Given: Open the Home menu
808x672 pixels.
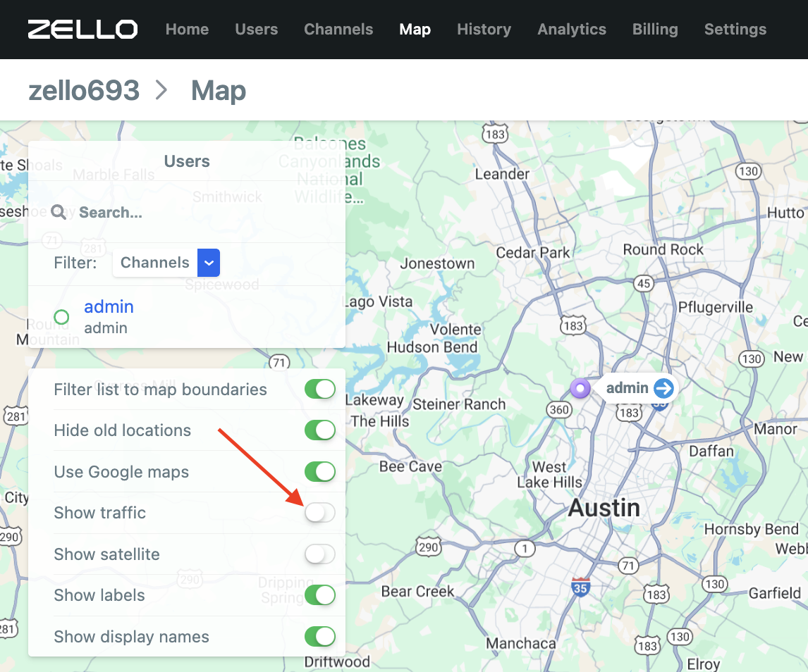Looking at the screenshot, I should tap(187, 30).
